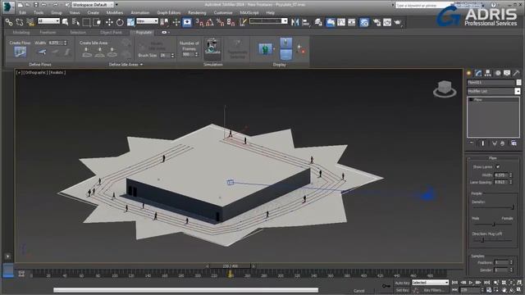
Task: Open the Material Editor from toolbar
Action: 364,22
